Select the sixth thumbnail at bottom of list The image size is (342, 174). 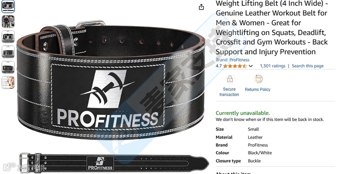point(8,82)
